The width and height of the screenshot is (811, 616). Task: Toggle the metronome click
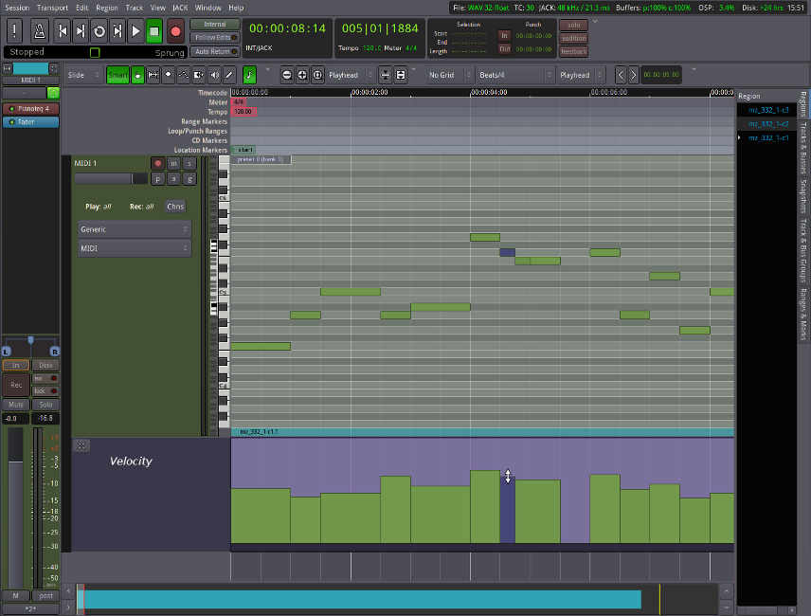40,31
